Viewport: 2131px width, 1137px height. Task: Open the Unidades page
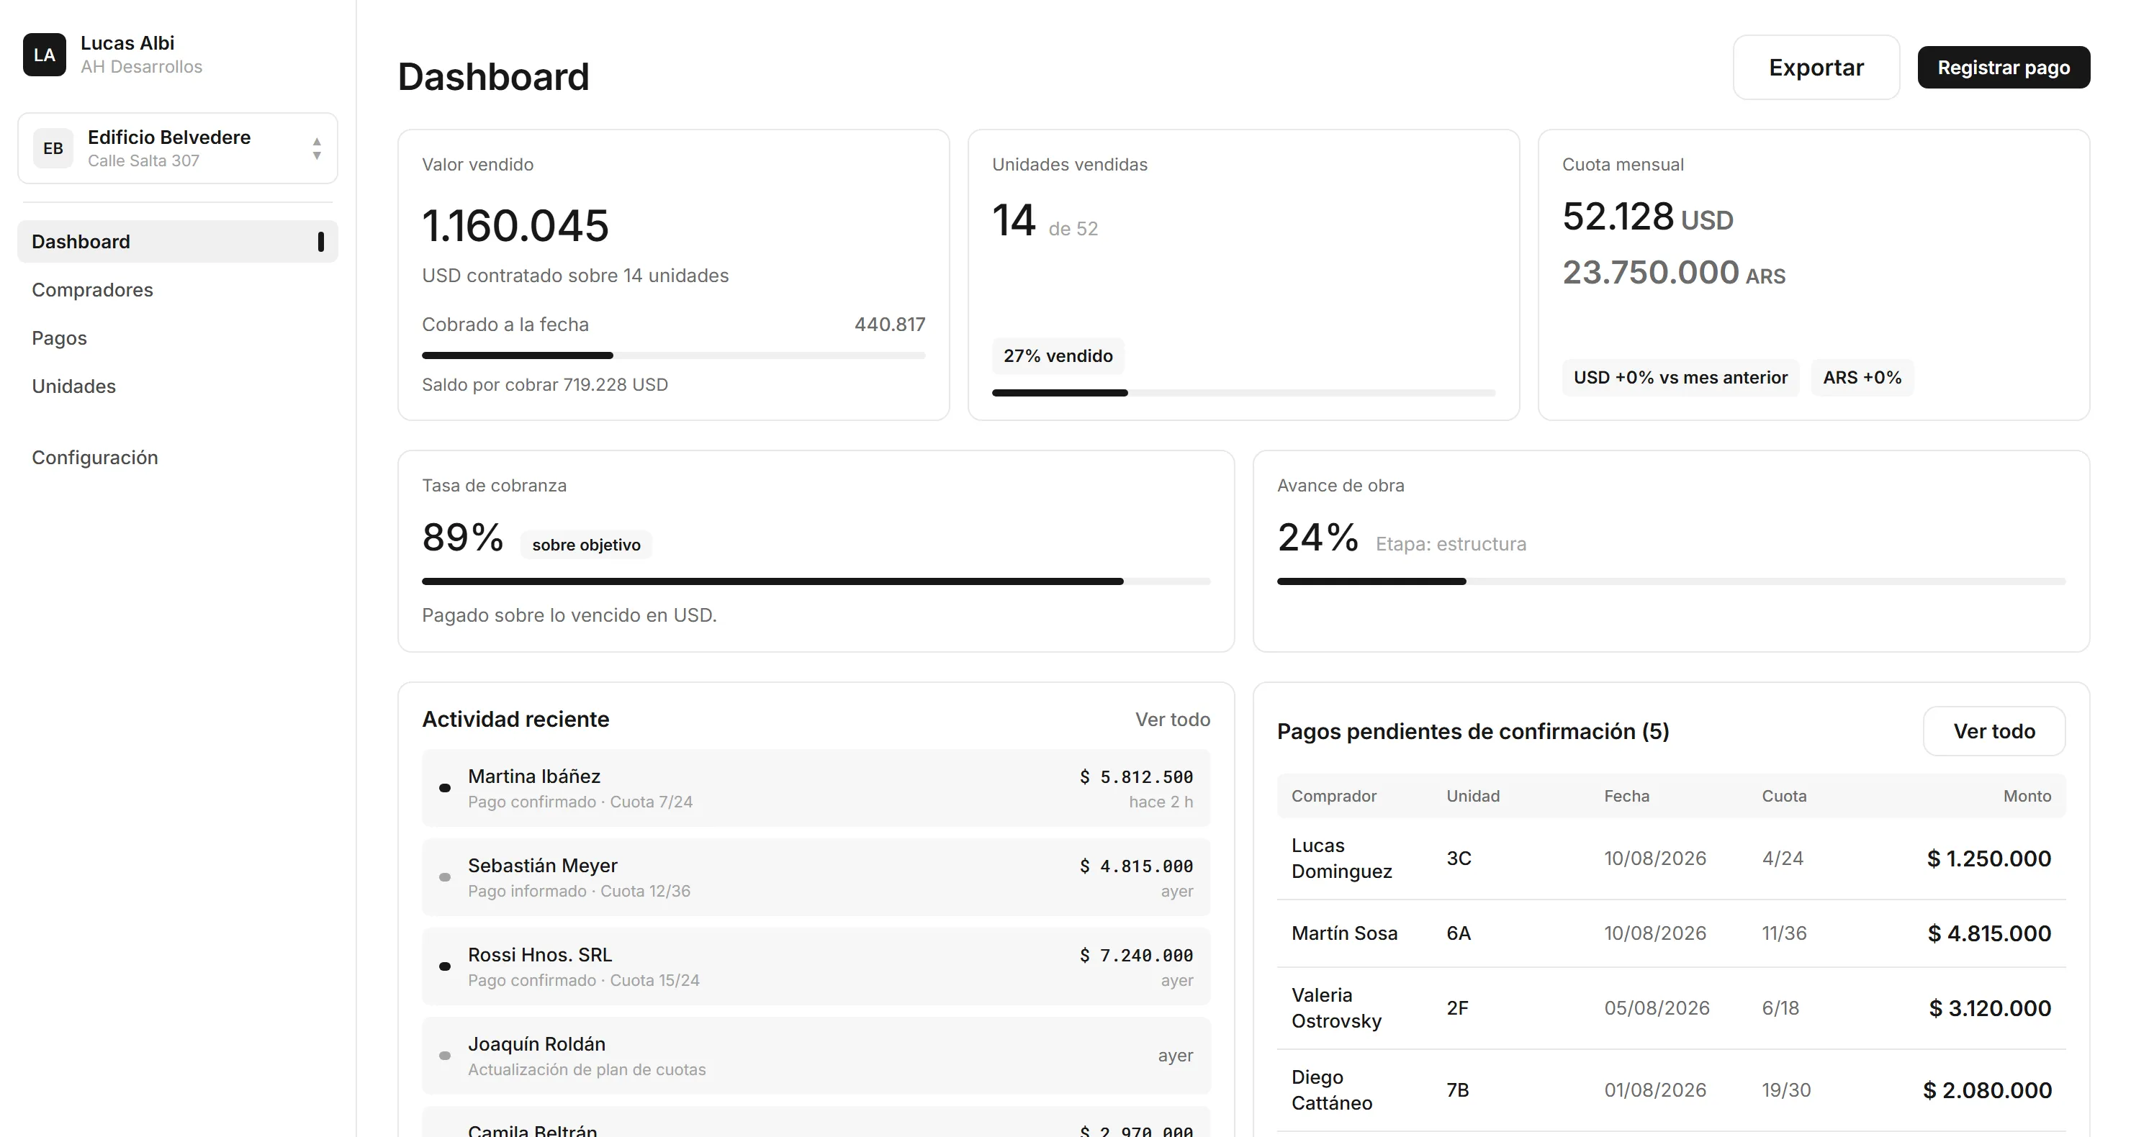73,385
